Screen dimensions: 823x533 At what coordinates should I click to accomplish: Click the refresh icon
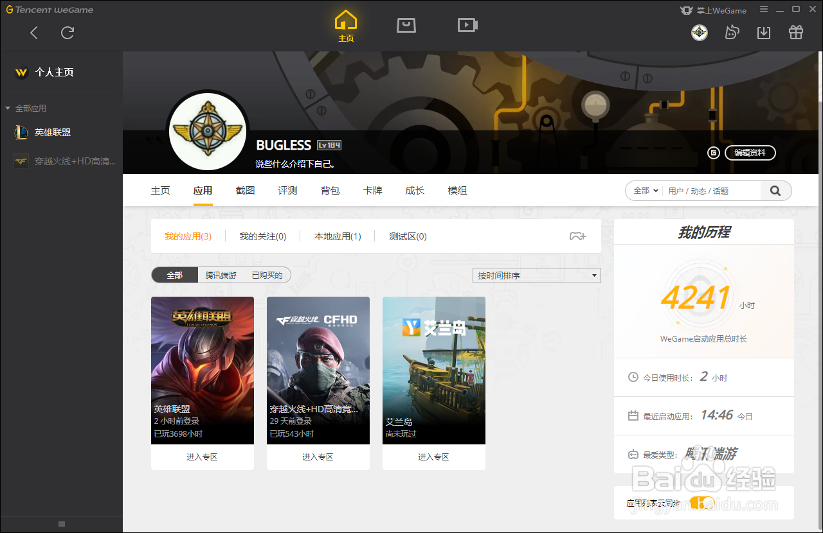pyautogui.click(x=68, y=33)
